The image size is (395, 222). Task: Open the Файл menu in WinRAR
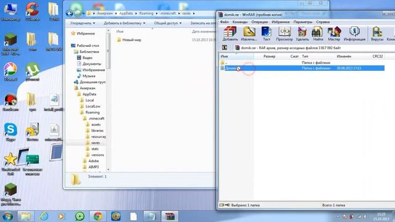tap(224, 22)
